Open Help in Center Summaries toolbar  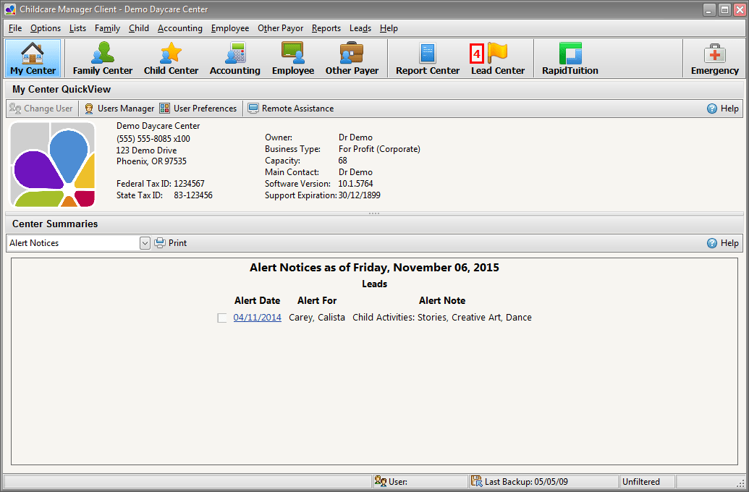coord(723,243)
